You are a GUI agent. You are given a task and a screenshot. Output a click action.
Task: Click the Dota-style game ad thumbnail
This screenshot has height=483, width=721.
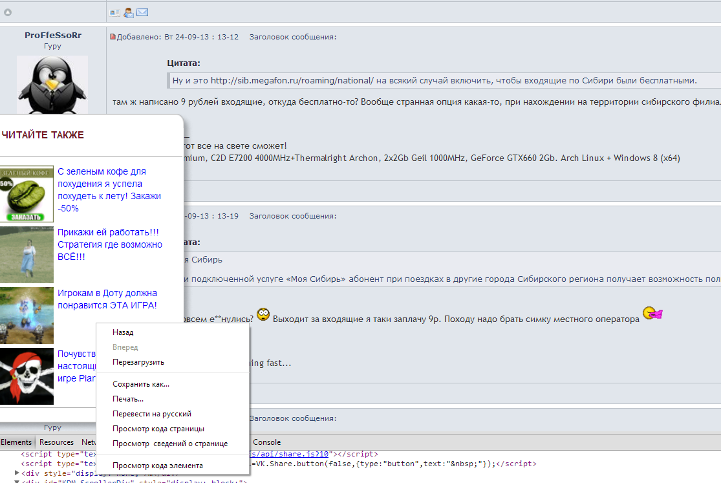click(27, 316)
